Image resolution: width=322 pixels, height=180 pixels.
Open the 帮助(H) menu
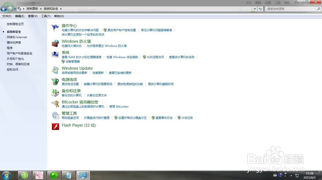click(x=59, y=16)
